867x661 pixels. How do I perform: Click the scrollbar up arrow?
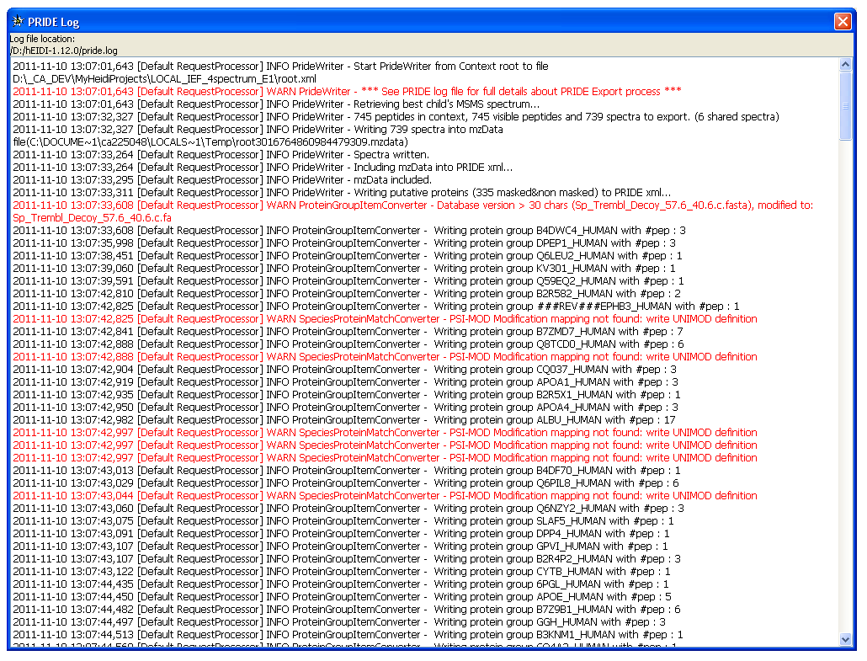click(x=846, y=64)
